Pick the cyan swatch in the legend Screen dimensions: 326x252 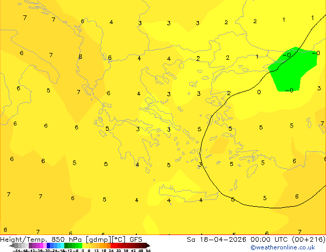pos(61,245)
